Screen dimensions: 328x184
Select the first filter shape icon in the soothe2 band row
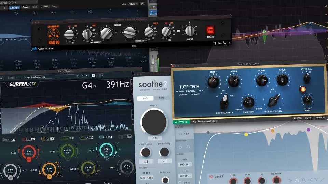[290, 180]
